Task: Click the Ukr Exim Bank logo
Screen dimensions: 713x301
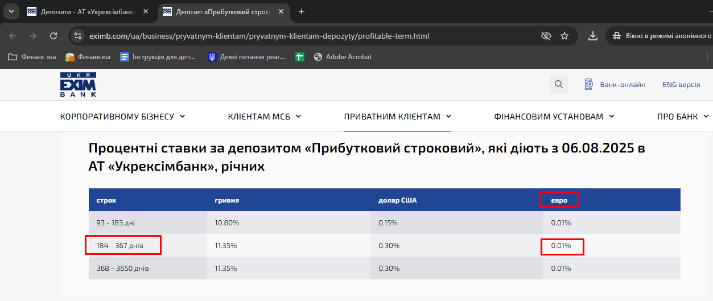Action: click(x=78, y=84)
